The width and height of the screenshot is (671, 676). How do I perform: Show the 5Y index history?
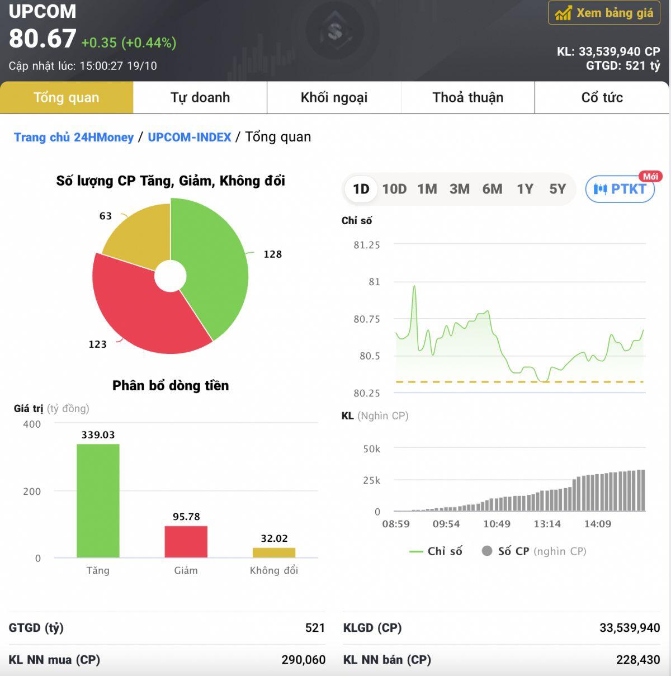557,189
